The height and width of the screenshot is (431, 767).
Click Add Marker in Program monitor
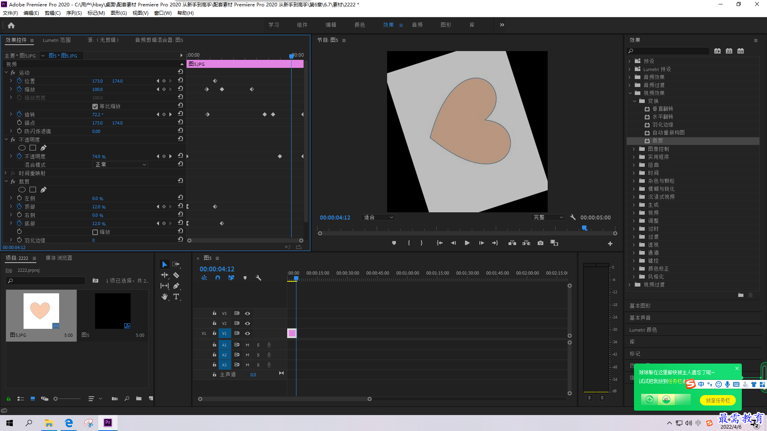click(x=394, y=243)
